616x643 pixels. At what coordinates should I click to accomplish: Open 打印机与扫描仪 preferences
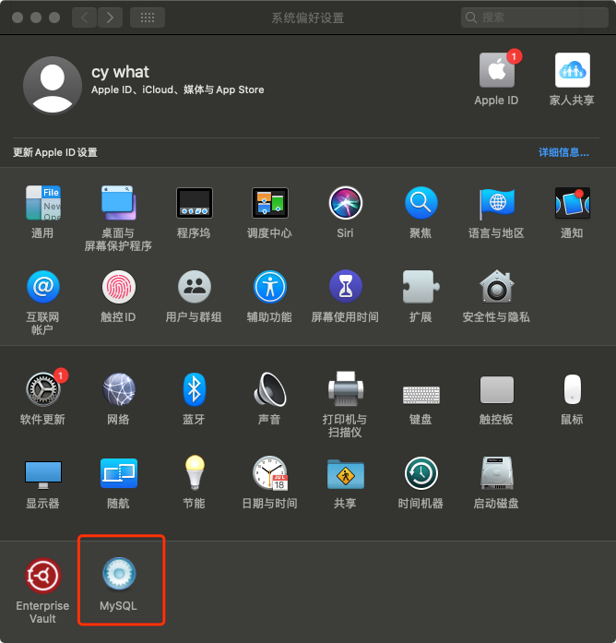(x=345, y=389)
